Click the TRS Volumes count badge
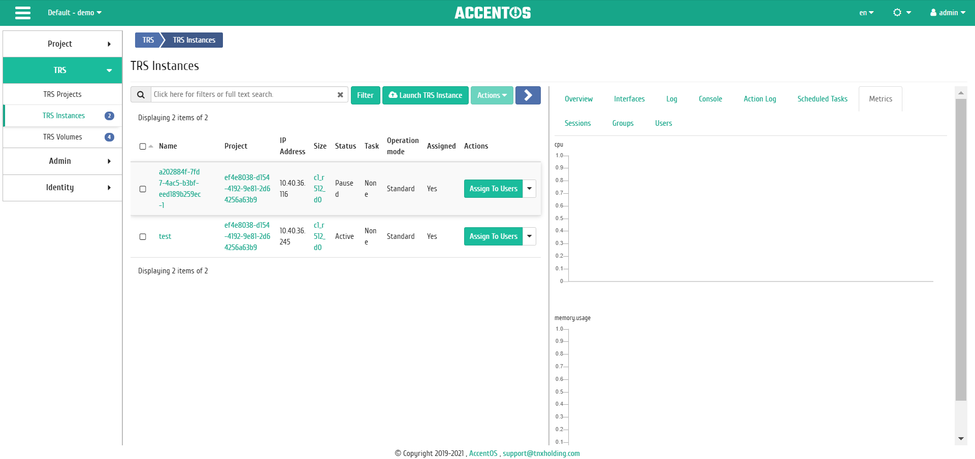This screenshot has width=975, height=459. [x=109, y=137]
